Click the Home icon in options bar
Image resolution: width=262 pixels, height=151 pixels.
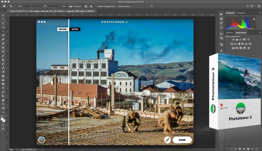point(4,6)
